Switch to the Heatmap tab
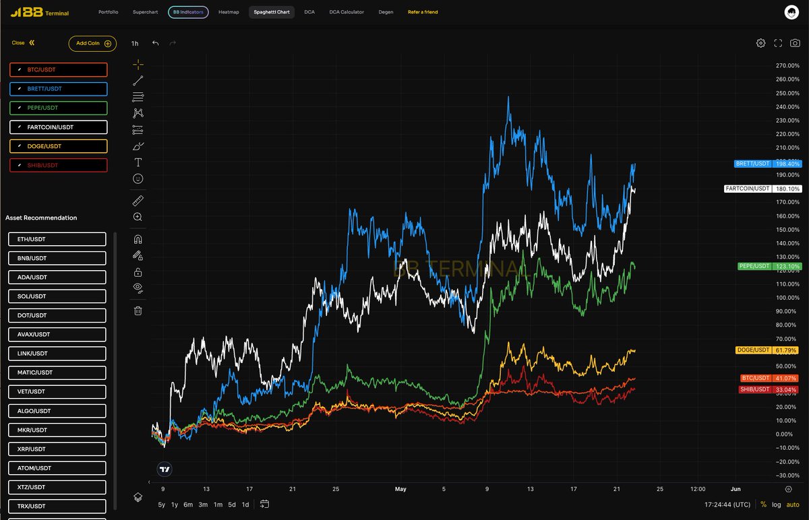The width and height of the screenshot is (809, 520). (229, 11)
